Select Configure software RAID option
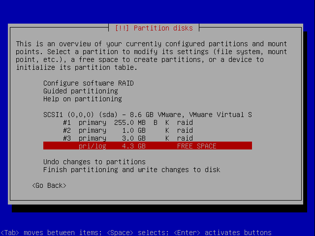The height and width of the screenshot is (236, 315). coord(89,83)
